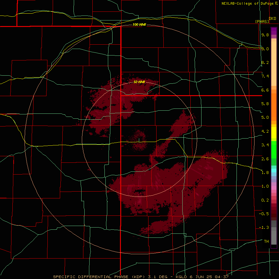The image size is (279, 279).
Task: Click the 8.2 value on the color scale
Action: coord(265,62)
